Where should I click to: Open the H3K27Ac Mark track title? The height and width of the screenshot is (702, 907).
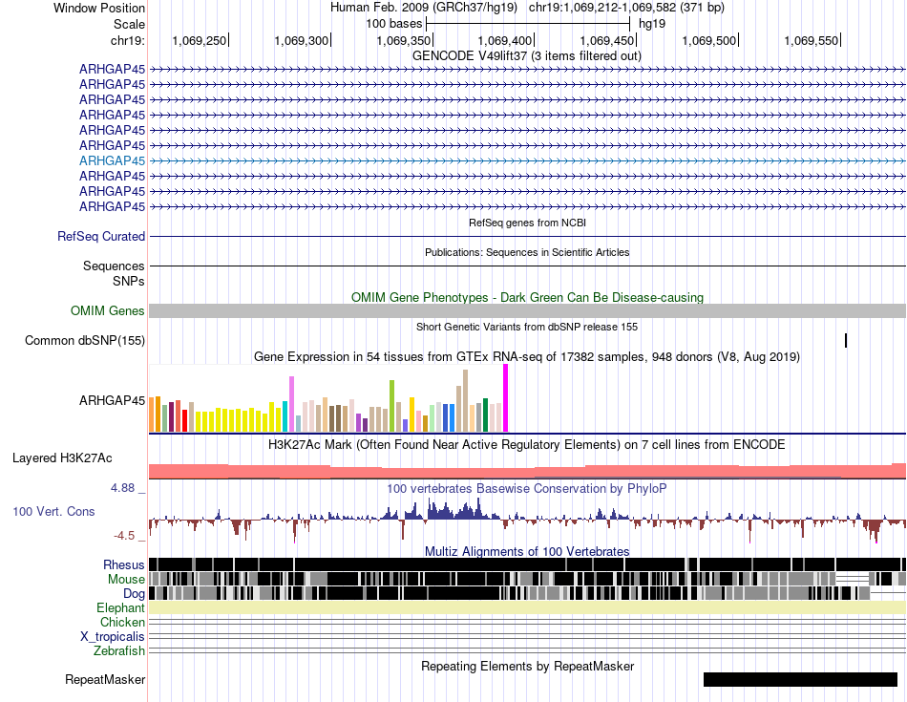tap(527, 444)
